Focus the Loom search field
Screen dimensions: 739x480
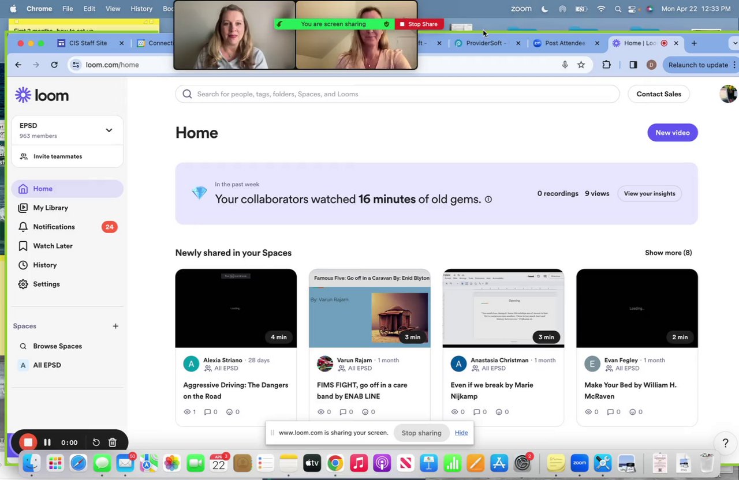(x=397, y=94)
